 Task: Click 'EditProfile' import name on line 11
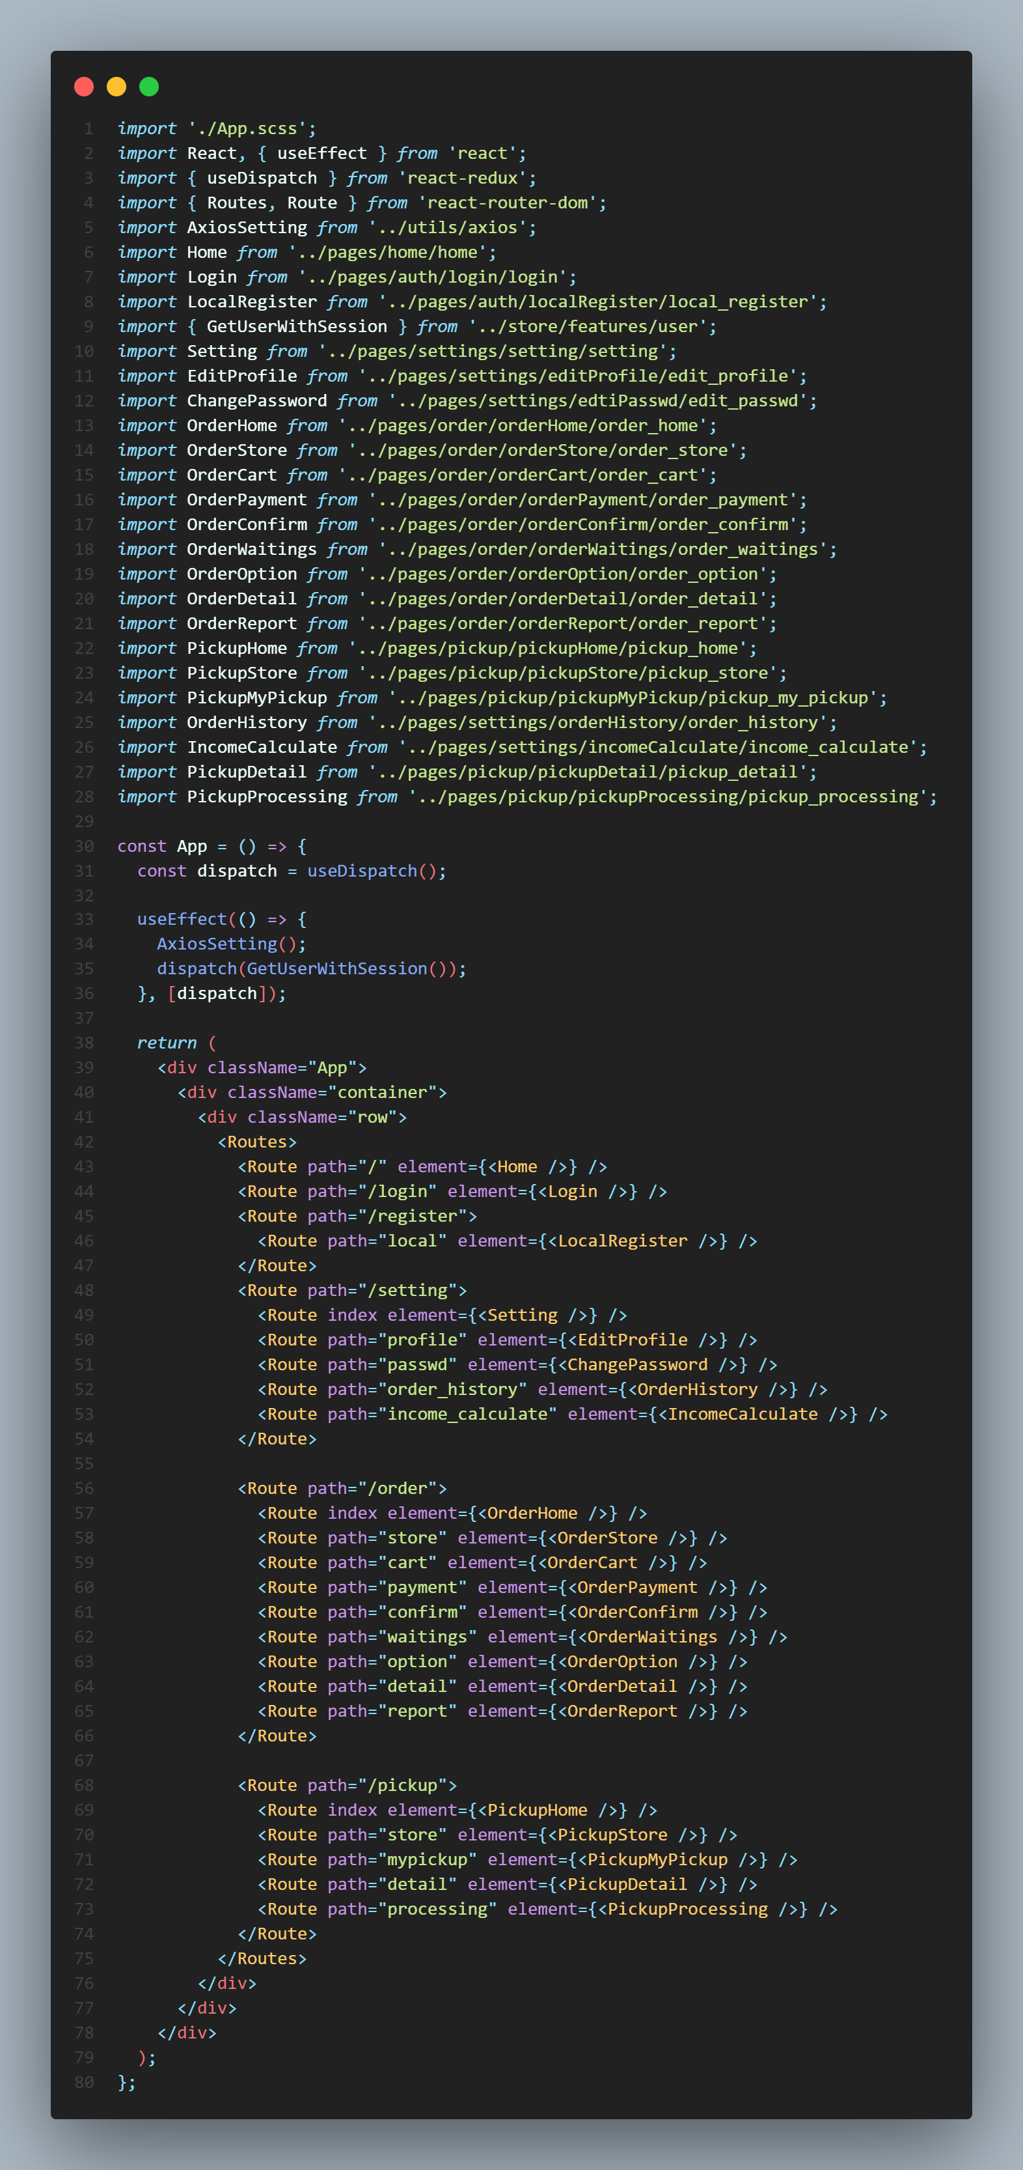click(x=243, y=376)
